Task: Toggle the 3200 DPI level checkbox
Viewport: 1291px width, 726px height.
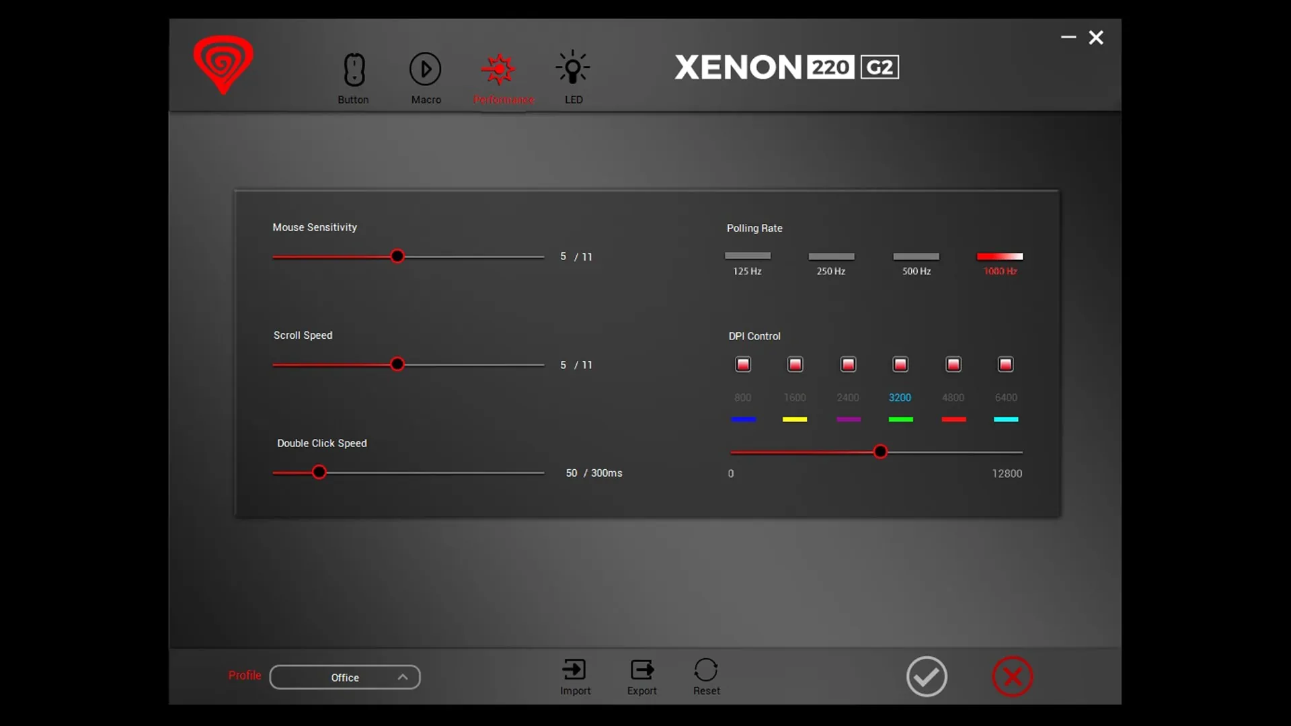Action: (900, 364)
